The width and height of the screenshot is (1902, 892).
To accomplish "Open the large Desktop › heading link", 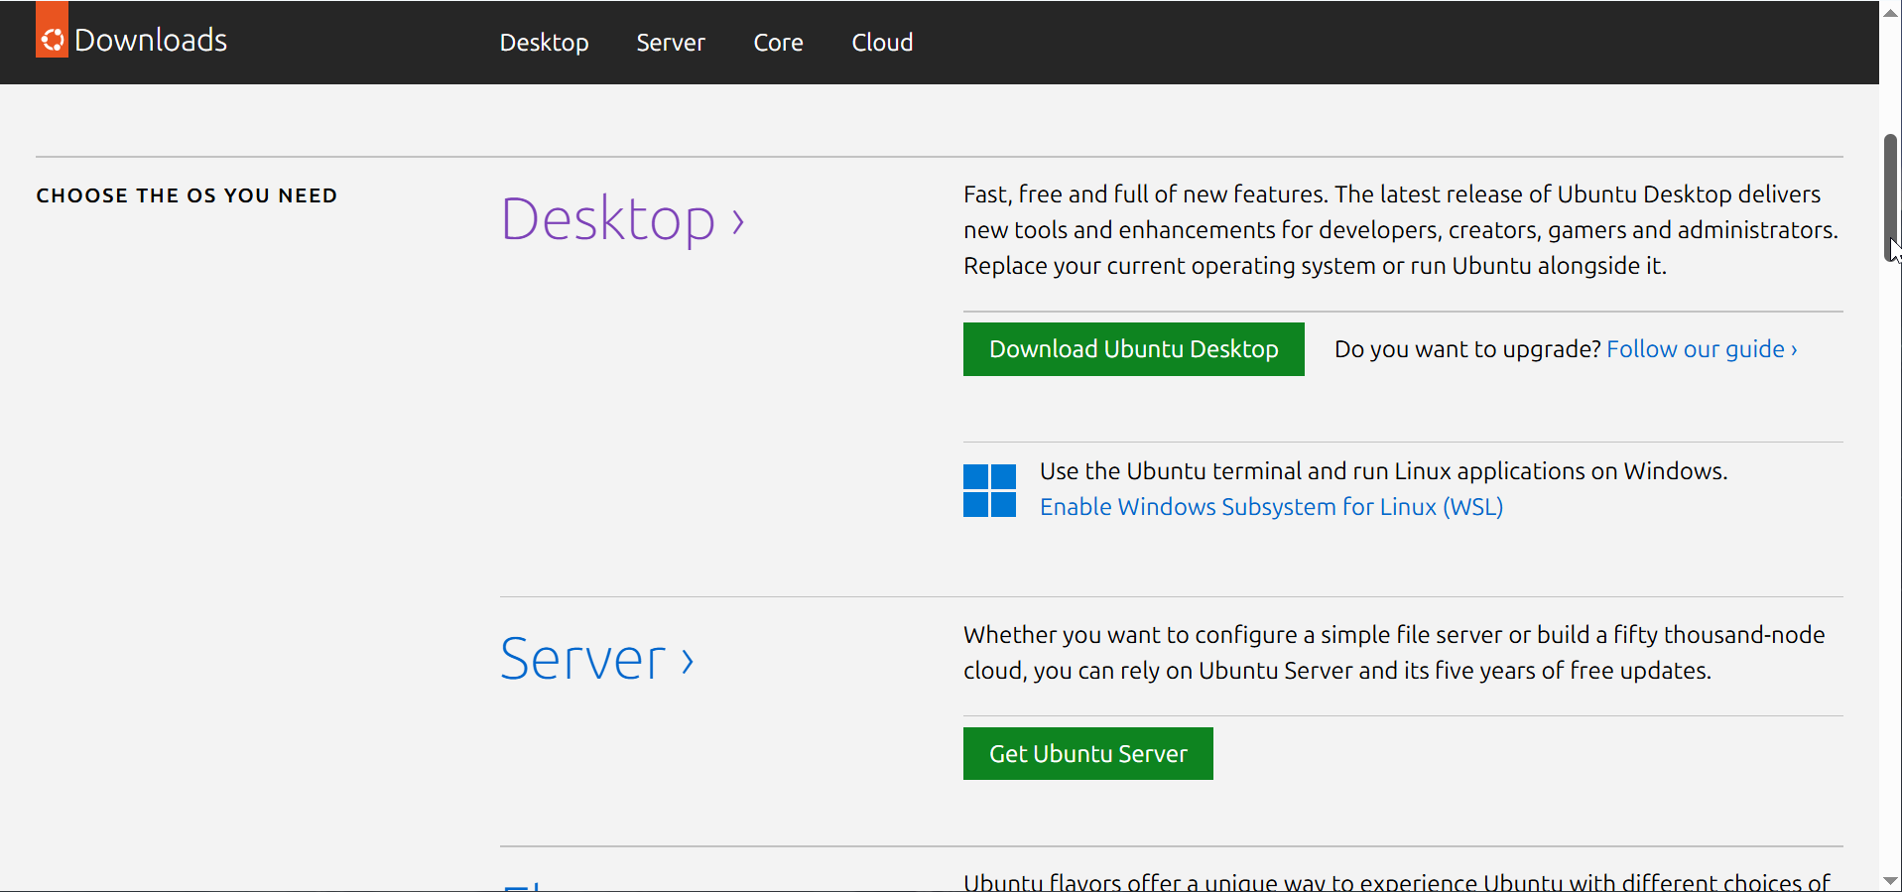I will (x=622, y=219).
